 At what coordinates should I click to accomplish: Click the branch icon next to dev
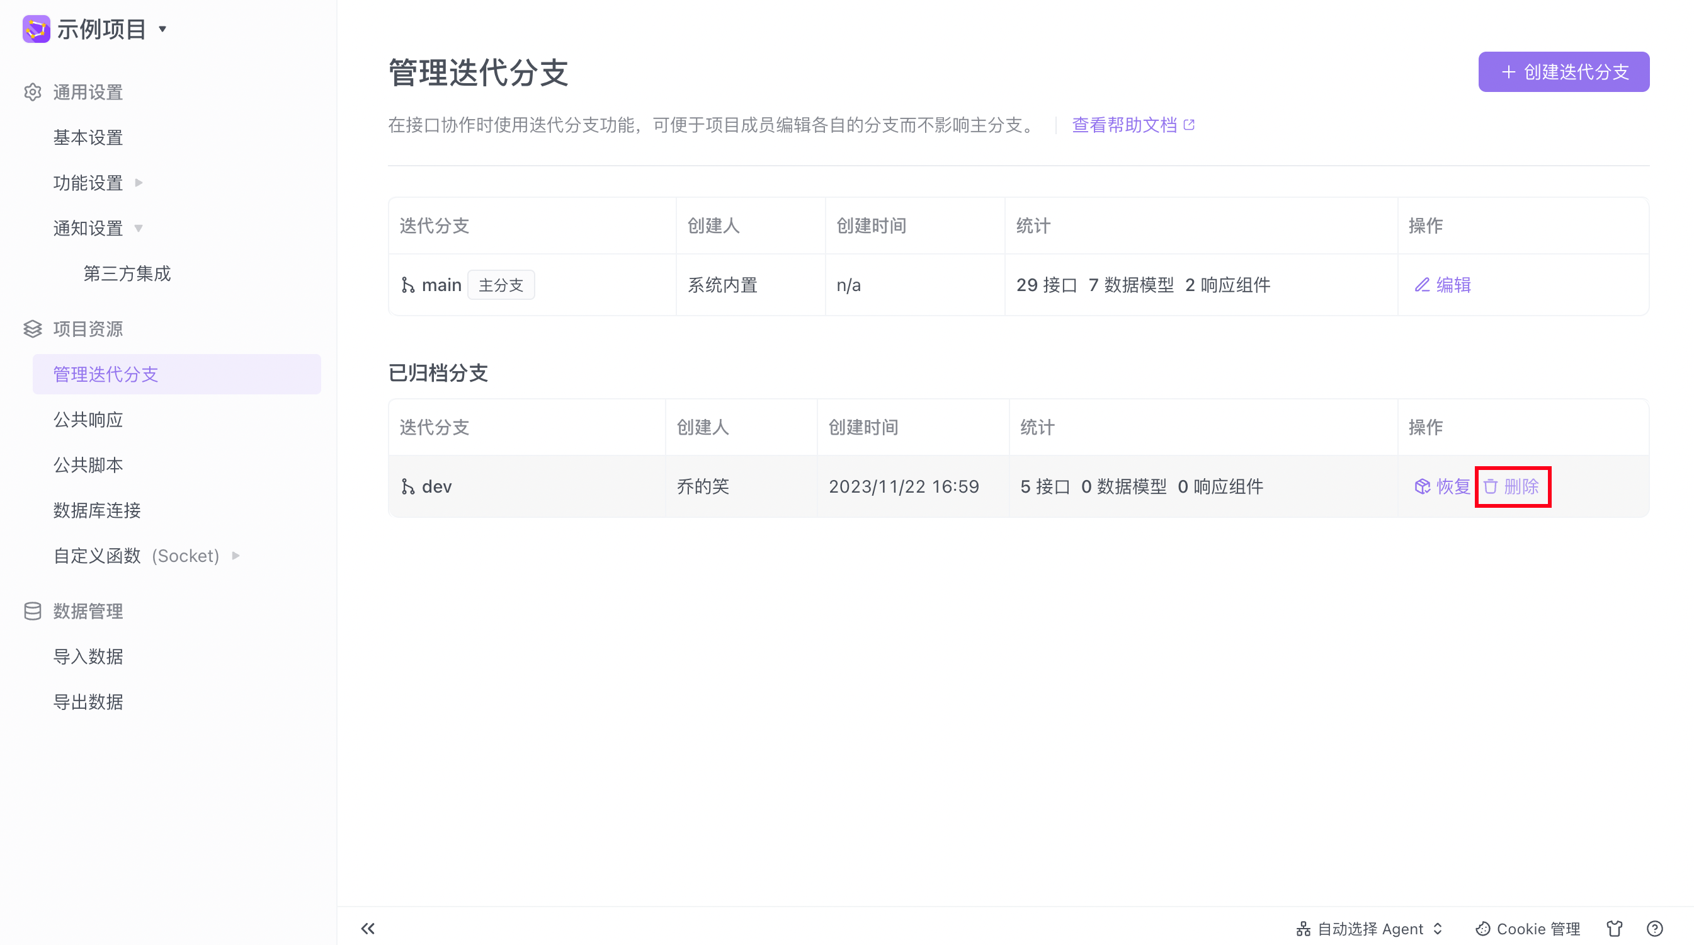407,486
